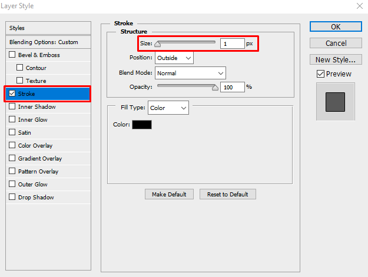This screenshot has width=368, height=277.
Task: Click the Opacity percentage input field
Action: [233, 87]
